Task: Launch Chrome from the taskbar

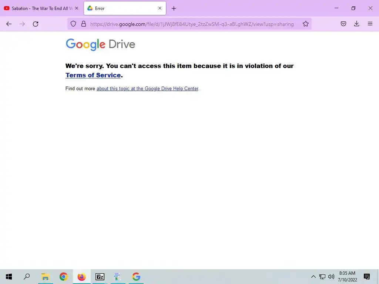Action: (64, 277)
